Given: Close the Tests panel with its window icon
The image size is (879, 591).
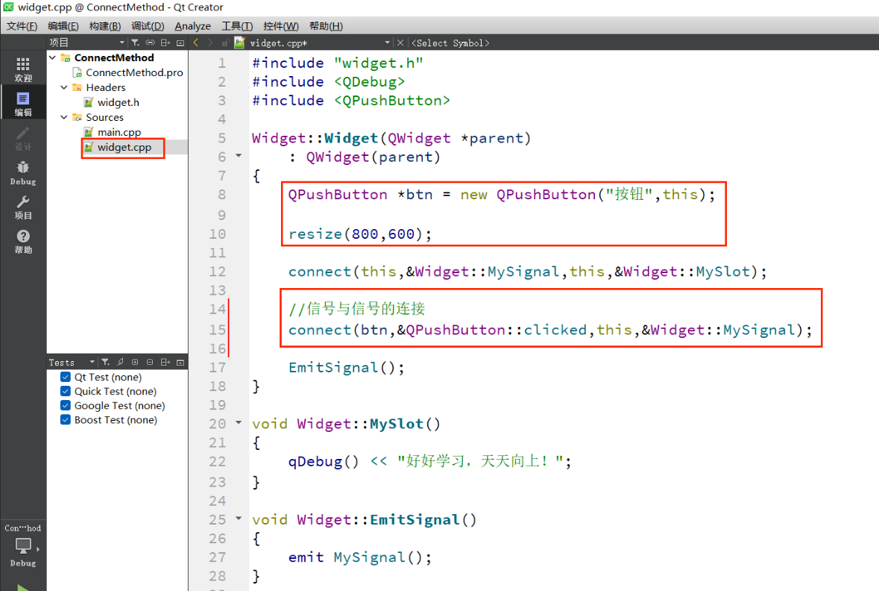Looking at the screenshot, I should click(x=180, y=363).
